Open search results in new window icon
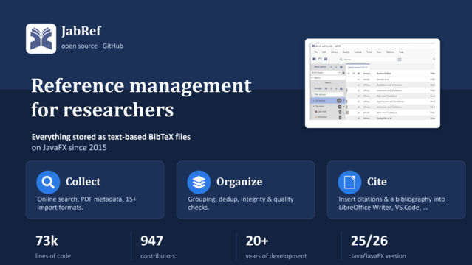472x265 pixels. 400,60
